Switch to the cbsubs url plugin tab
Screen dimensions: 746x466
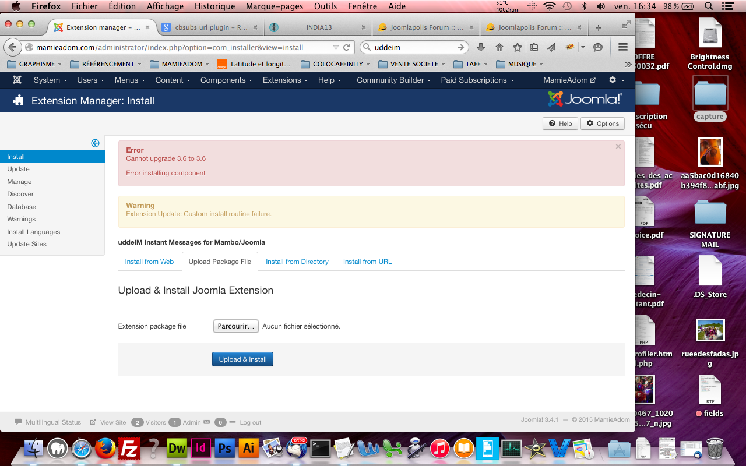(210, 27)
